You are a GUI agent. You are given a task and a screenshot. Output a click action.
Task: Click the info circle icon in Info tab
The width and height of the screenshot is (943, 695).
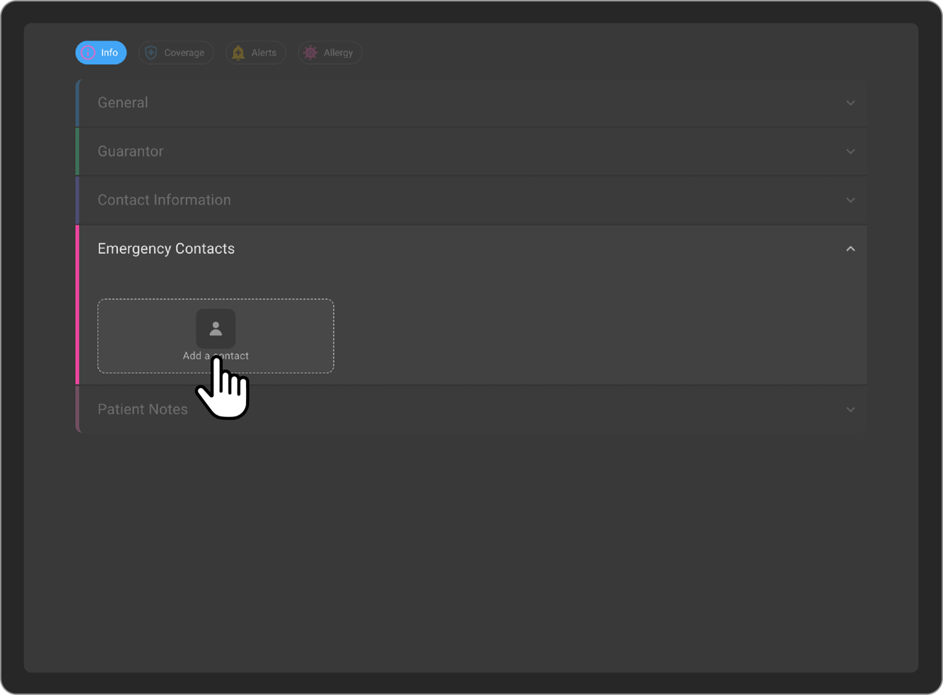[88, 53]
